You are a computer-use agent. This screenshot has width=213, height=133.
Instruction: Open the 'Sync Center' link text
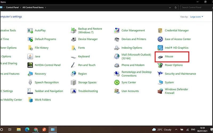[x=129, y=82]
